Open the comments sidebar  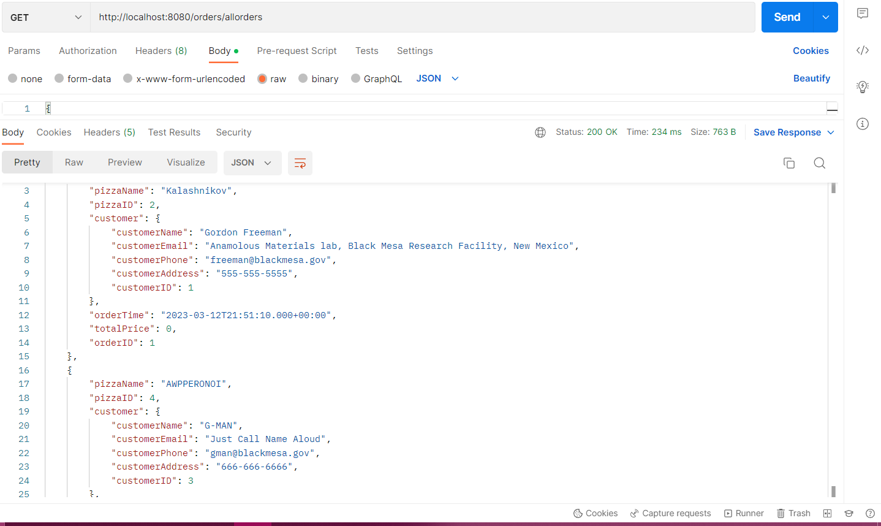[x=863, y=13]
